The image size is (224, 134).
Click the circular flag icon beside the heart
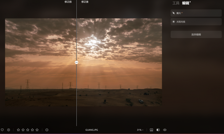(x=9, y=130)
